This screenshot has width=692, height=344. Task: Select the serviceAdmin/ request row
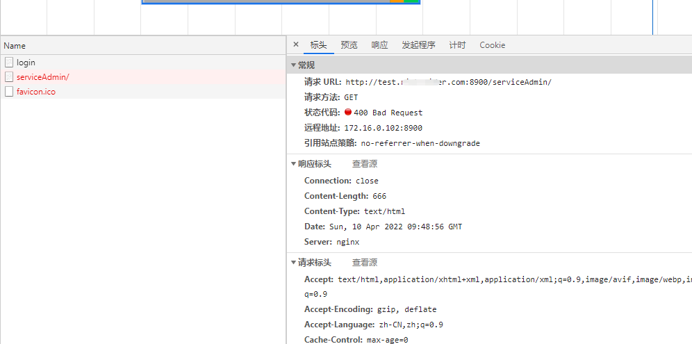tap(143, 77)
